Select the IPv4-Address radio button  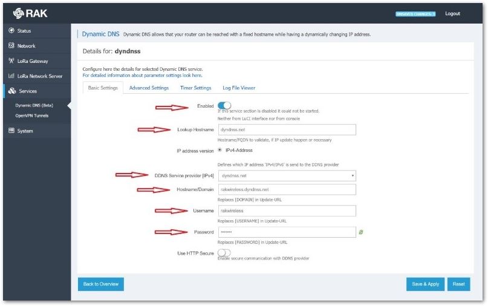coord(220,150)
